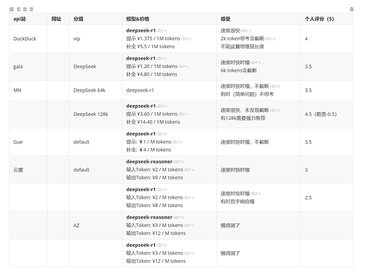The image size is (371, 276).
Task: Click the 'default' group cell in Gue row
Action: tap(82, 142)
